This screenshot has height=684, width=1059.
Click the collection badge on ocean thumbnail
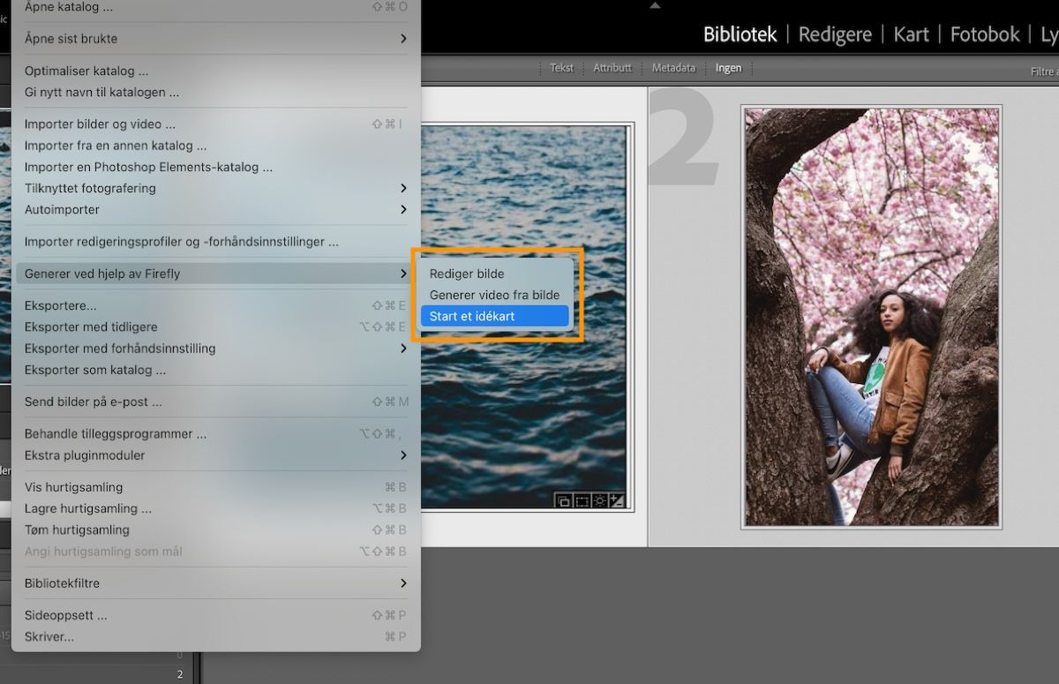pos(562,500)
